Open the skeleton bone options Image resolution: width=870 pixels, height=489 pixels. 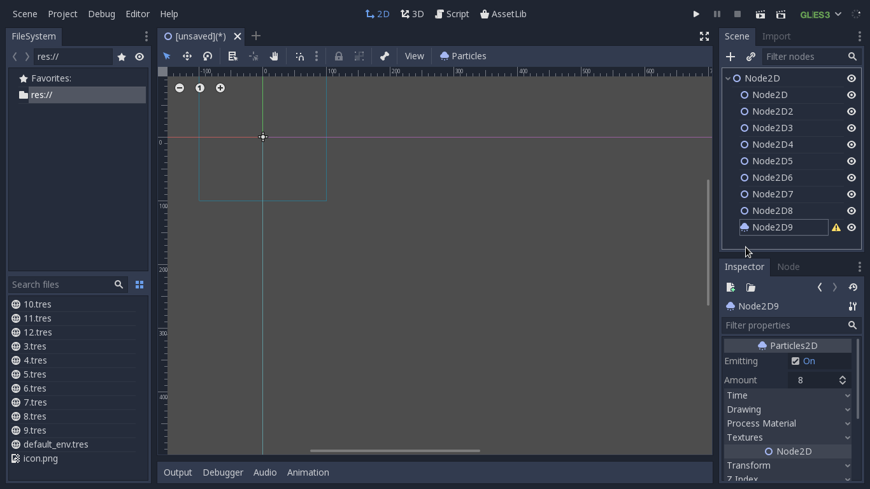(384, 56)
